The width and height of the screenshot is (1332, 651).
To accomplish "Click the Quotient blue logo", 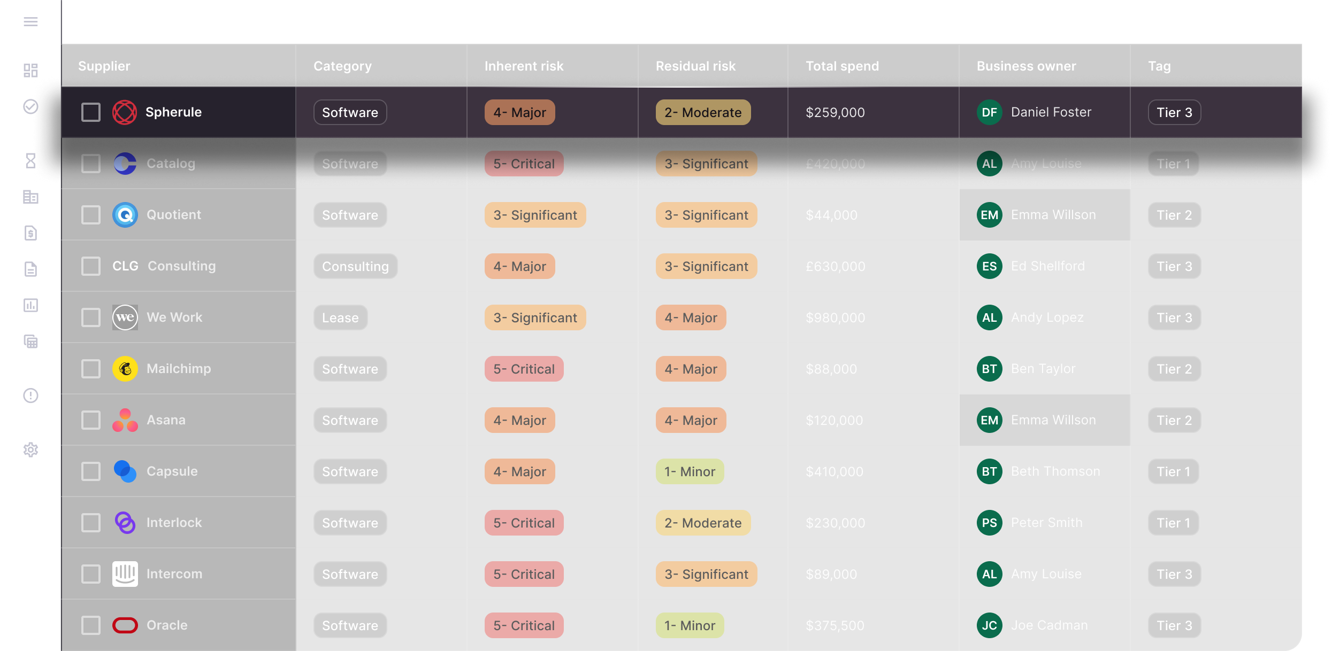I will pos(125,215).
